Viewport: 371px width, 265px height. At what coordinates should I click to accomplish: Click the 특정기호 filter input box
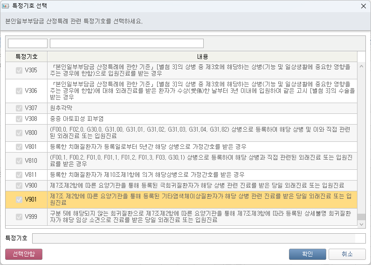[x=27, y=43]
